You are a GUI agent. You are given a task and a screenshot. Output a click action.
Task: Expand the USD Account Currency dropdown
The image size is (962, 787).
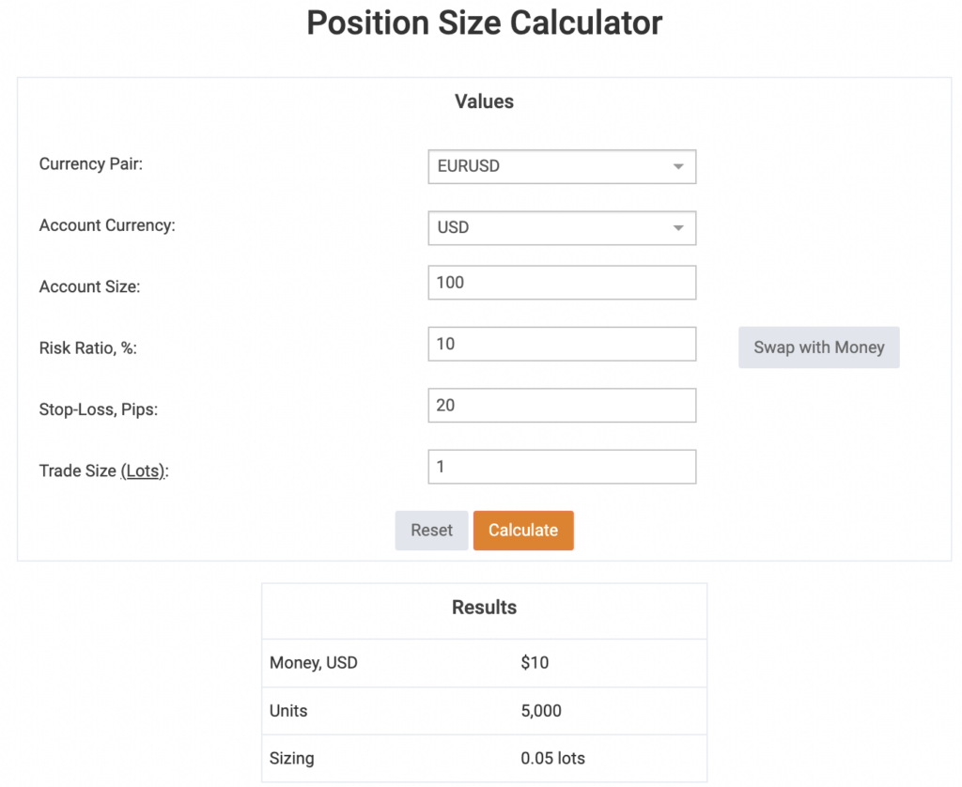click(x=561, y=228)
